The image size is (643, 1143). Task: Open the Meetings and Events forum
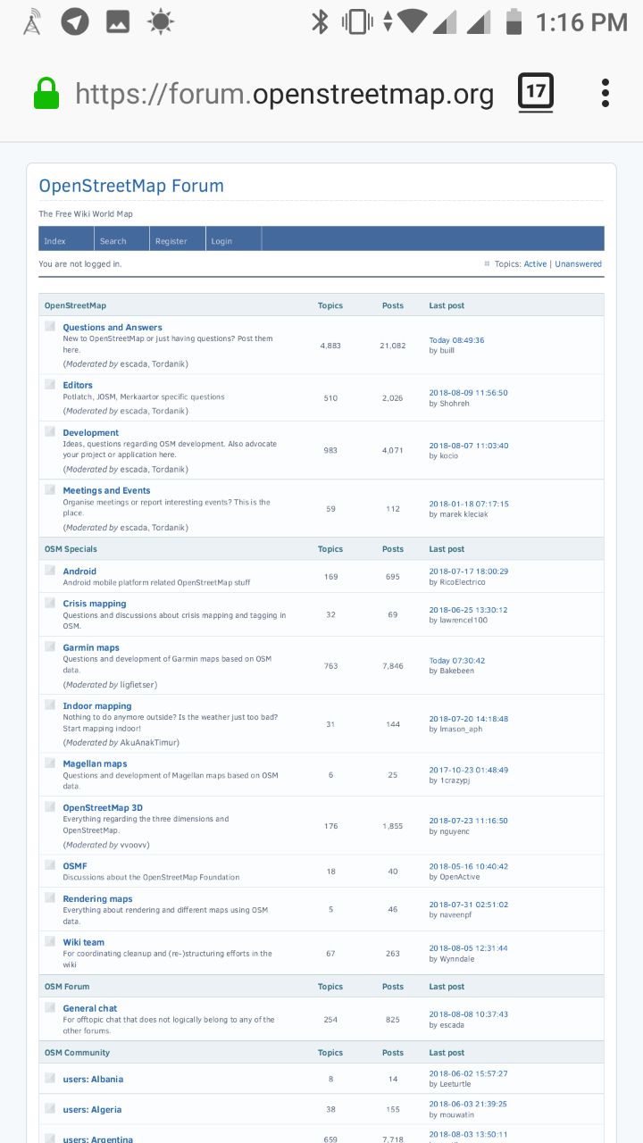pyautogui.click(x=106, y=491)
